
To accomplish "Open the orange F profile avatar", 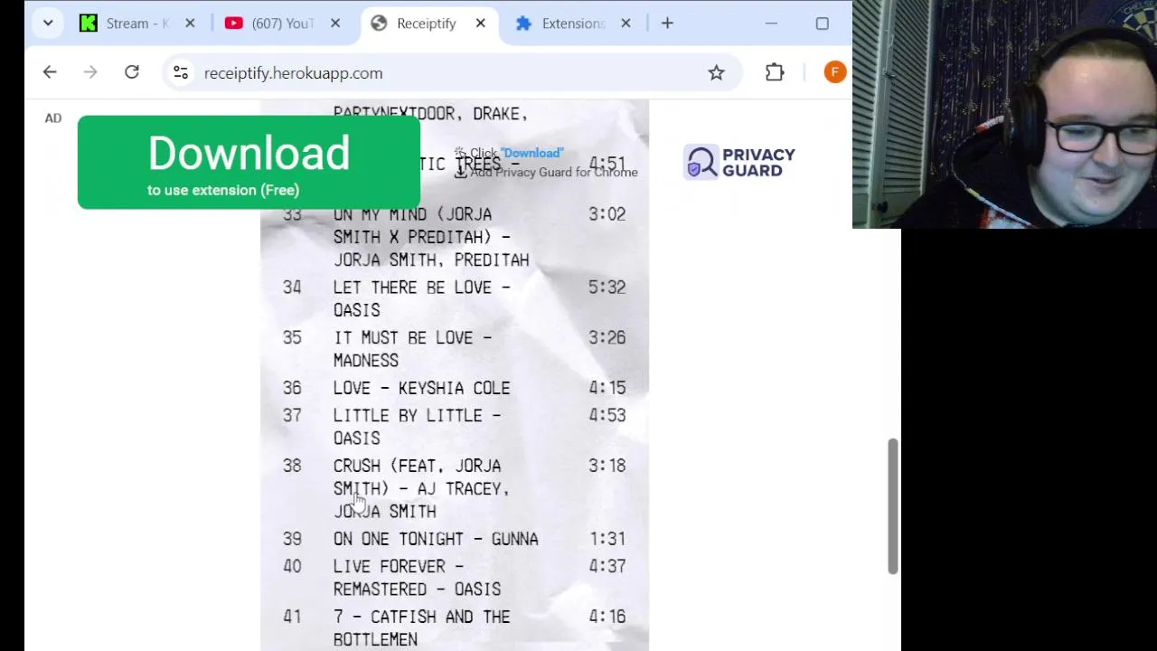I will point(834,72).
